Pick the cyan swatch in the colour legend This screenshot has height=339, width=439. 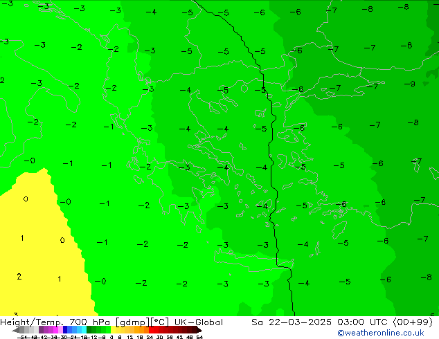[84, 330]
